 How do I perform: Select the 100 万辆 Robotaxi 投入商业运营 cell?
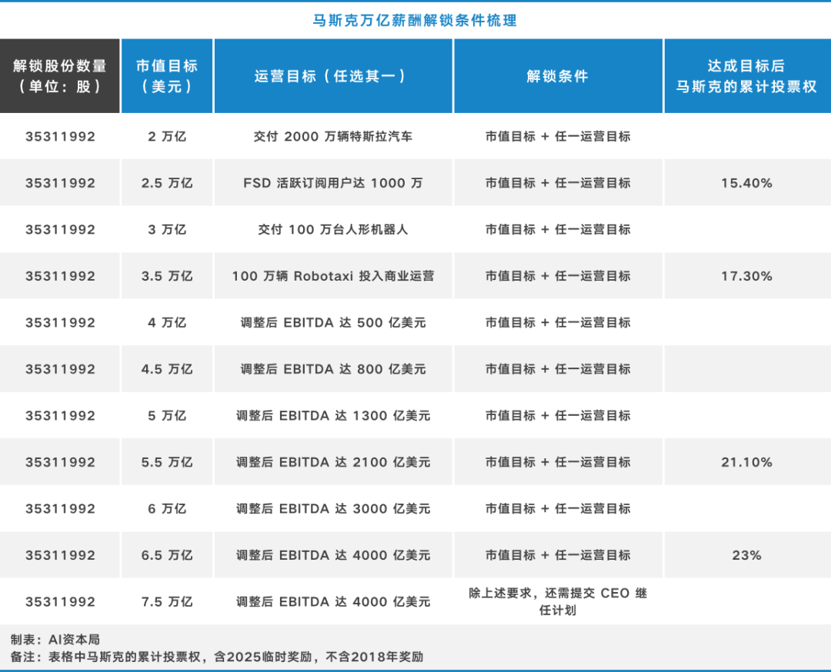coord(333,276)
